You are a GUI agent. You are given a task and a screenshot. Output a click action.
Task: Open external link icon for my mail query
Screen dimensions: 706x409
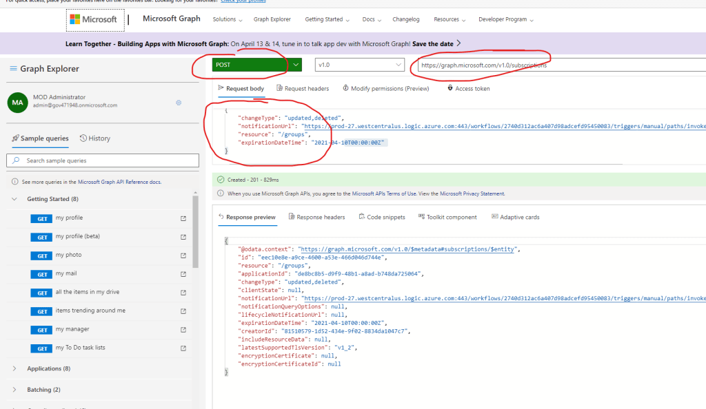pyautogui.click(x=183, y=274)
